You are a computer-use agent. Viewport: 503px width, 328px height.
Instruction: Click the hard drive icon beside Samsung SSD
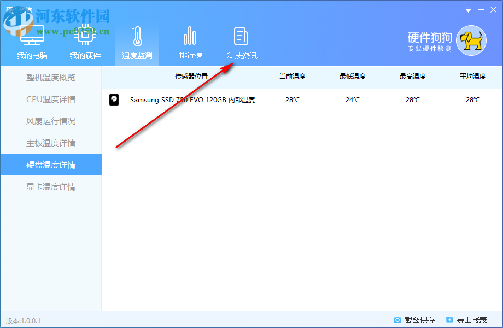(x=114, y=99)
